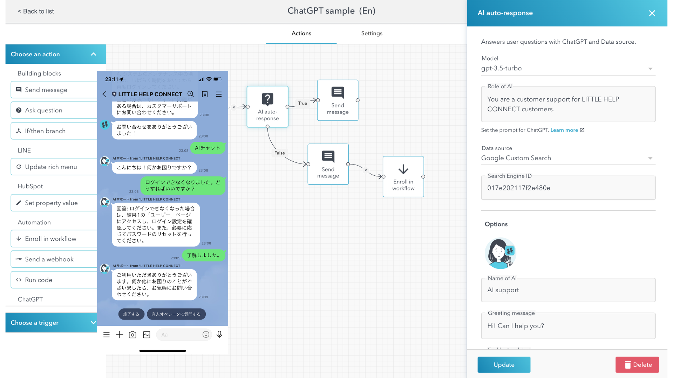
Task: Remove the connection before AI auto-response node
Action: [x=234, y=107]
